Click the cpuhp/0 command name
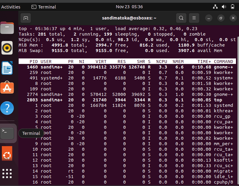The image size is (239, 186). [x=223, y=182]
